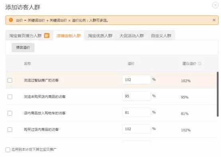
Task: Switch to 淘宝首页潜力人群 tab
Action: click(x=29, y=36)
